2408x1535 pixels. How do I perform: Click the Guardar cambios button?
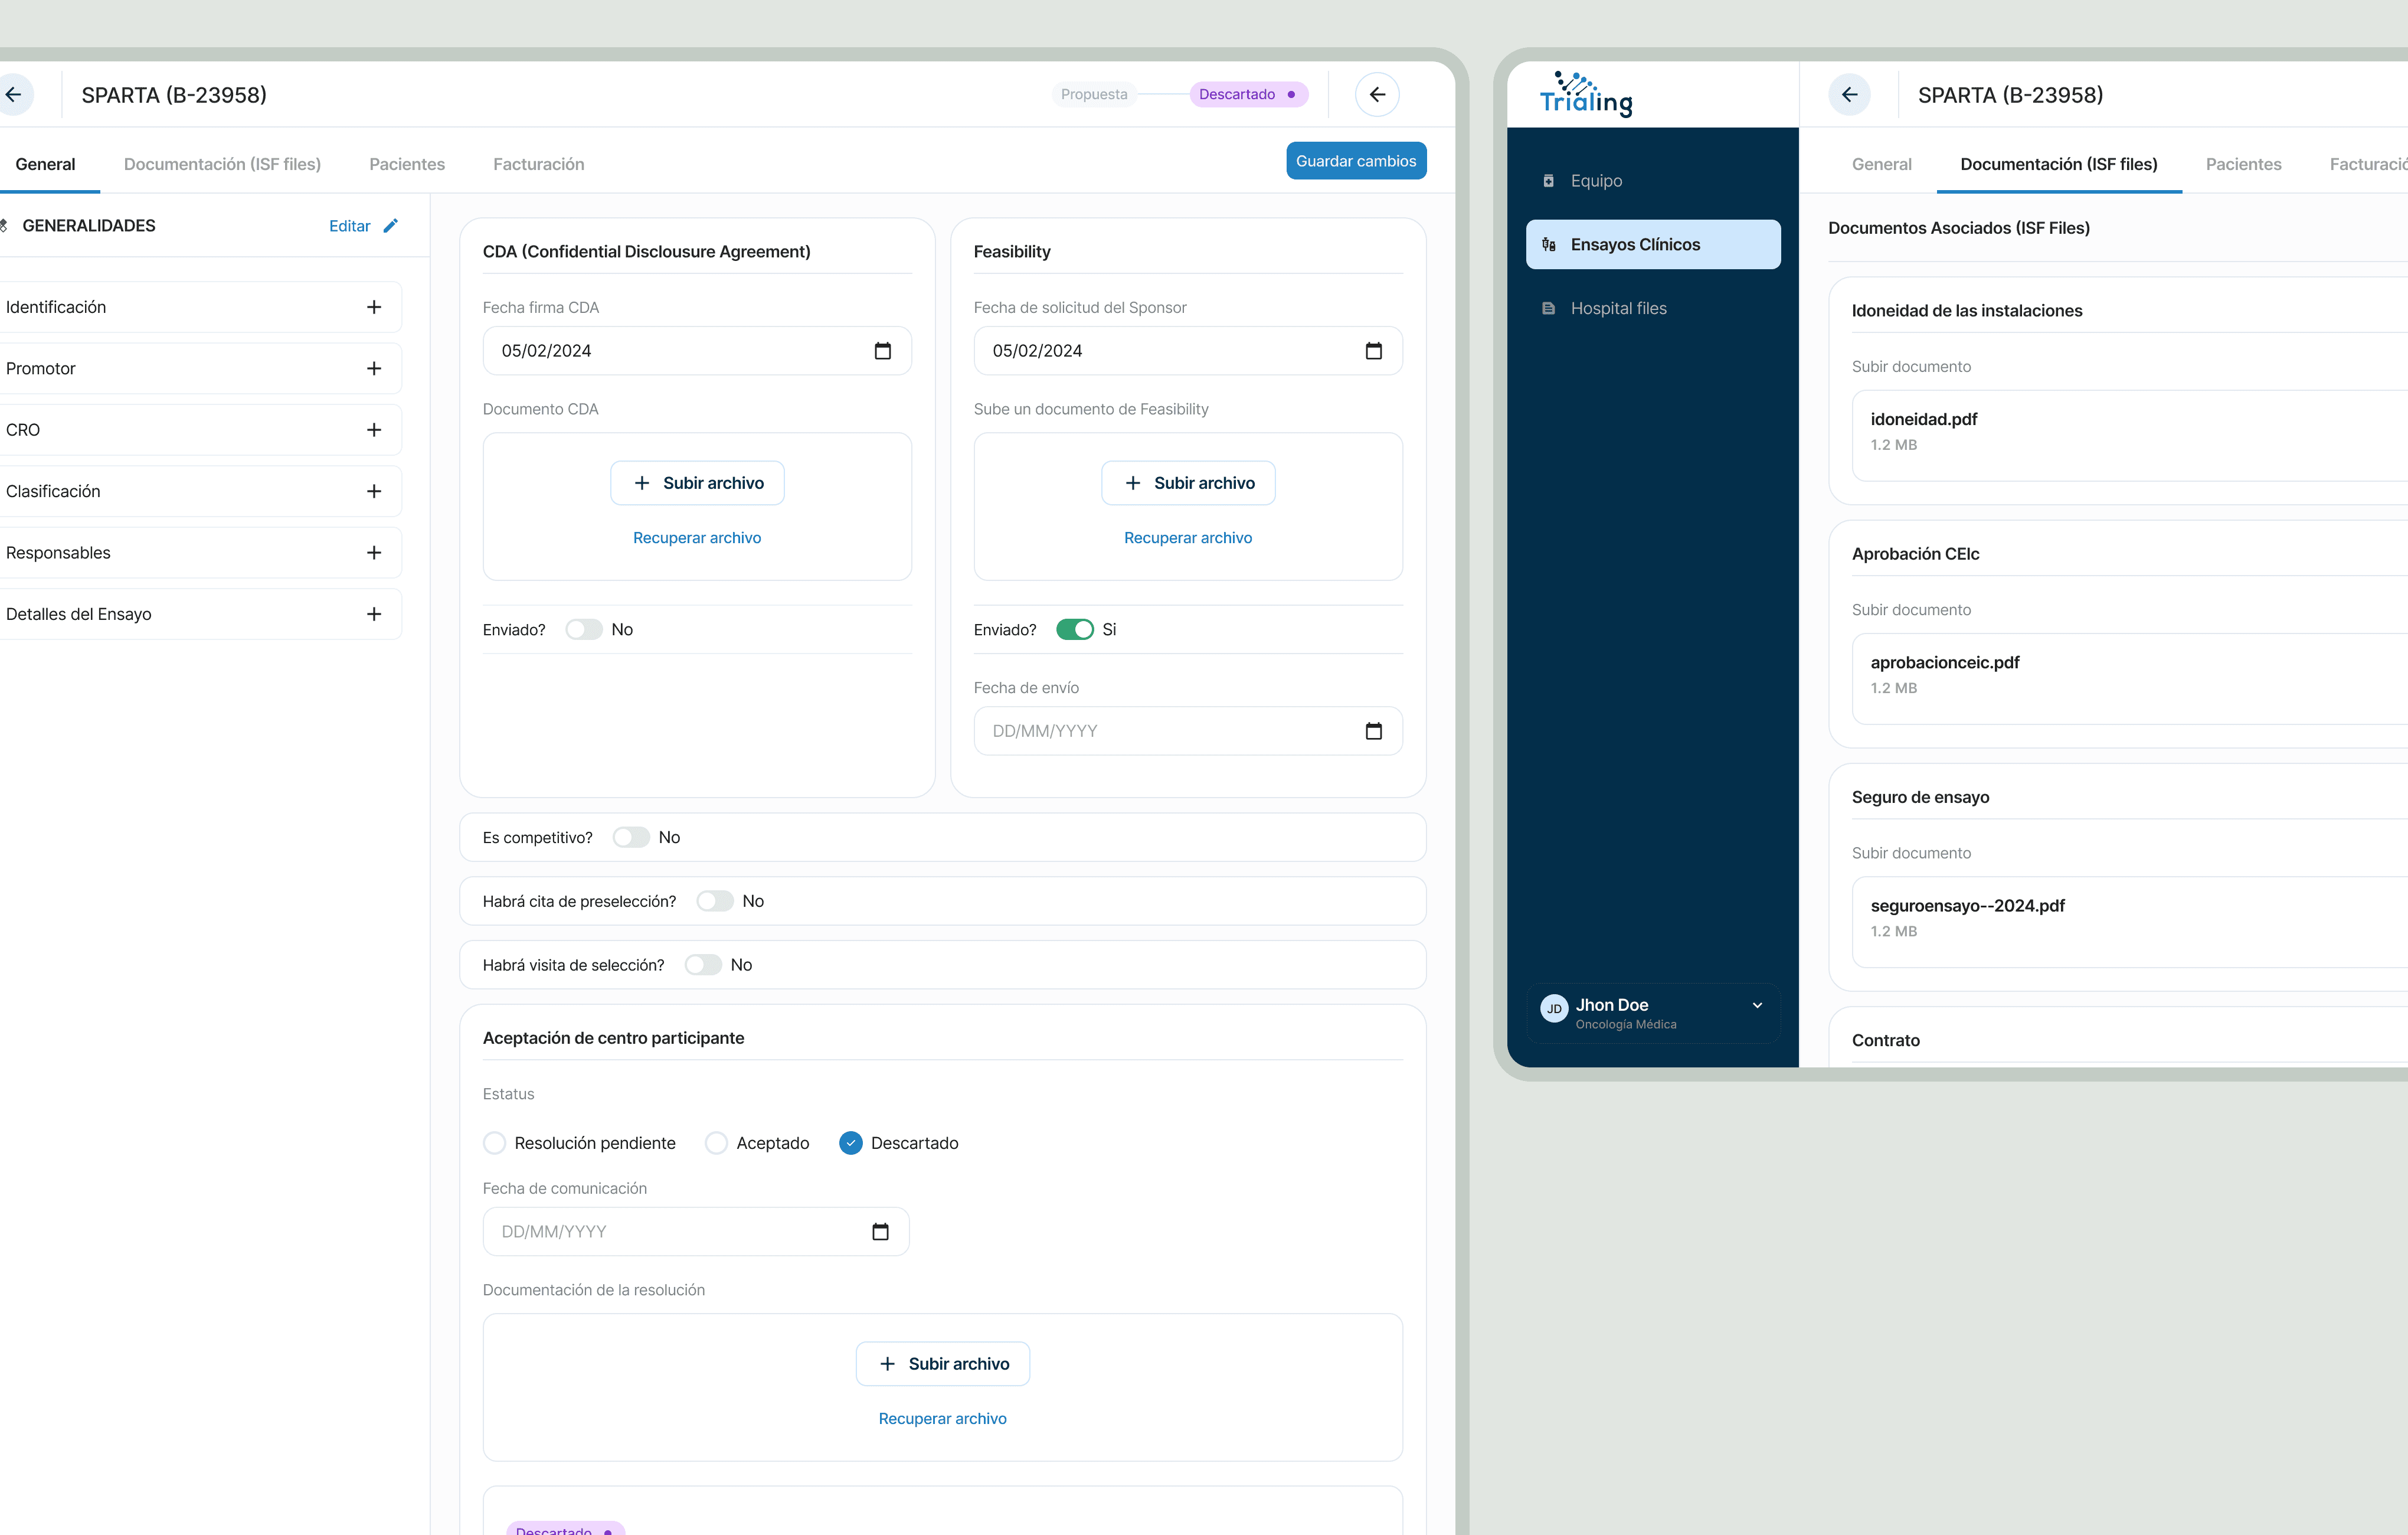(1355, 161)
